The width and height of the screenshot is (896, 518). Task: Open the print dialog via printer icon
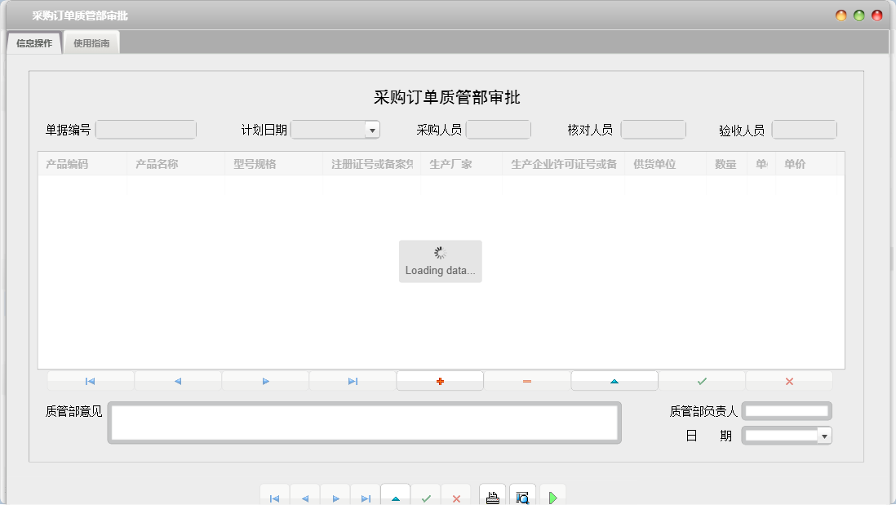click(x=492, y=496)
